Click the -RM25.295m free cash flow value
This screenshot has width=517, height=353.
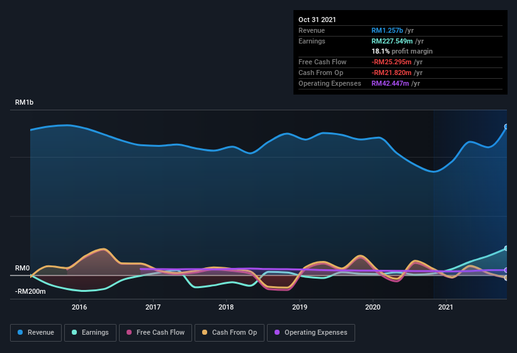pyautogui.click(x=392, y=62)
